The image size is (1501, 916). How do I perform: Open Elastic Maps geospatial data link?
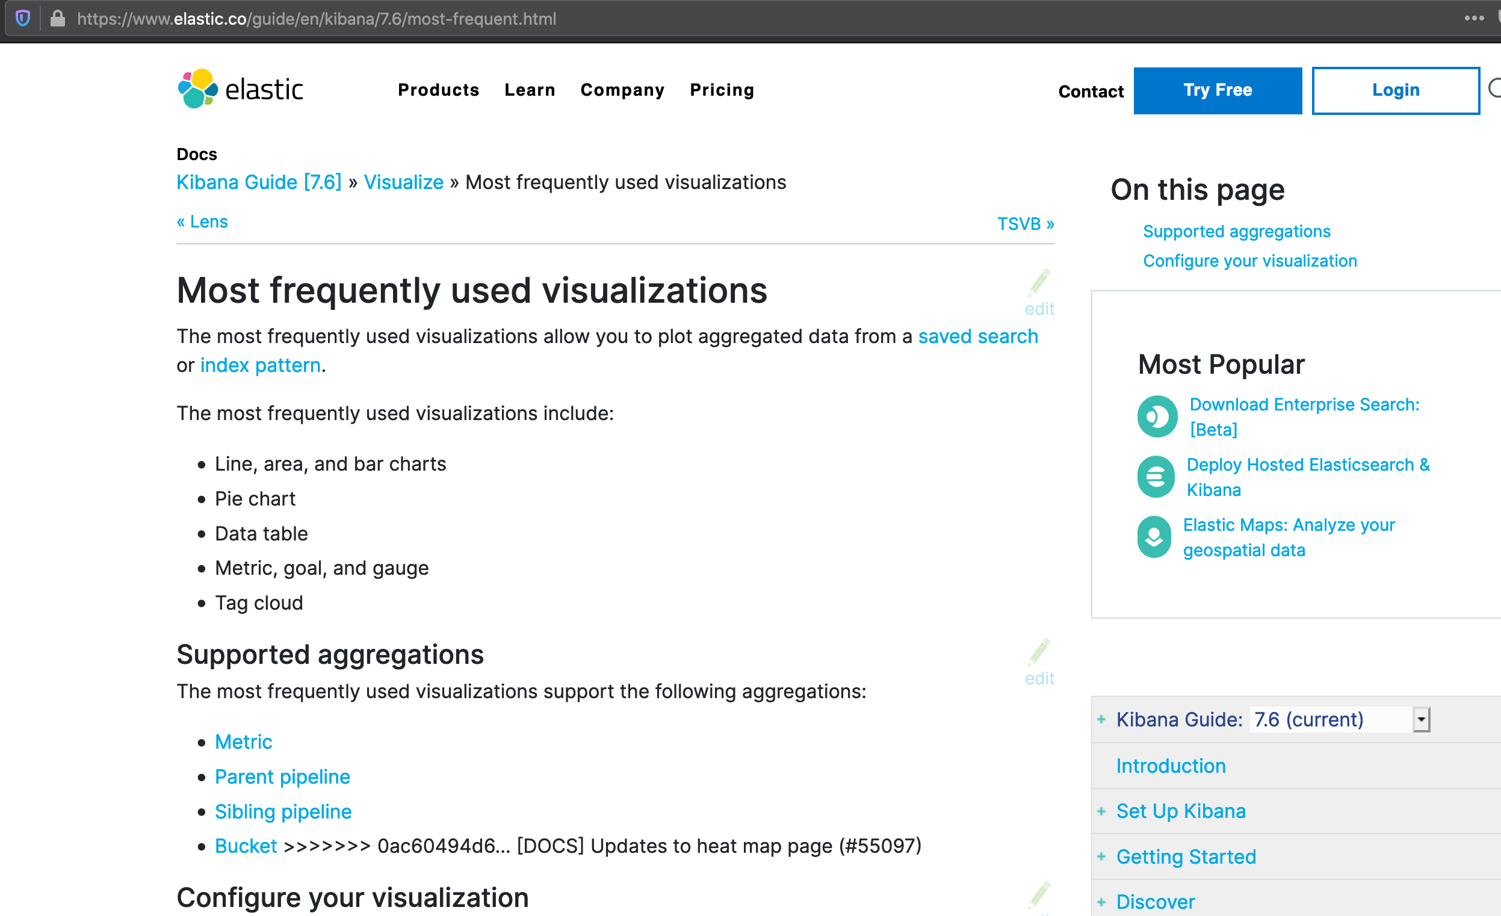coord(1289,537)
